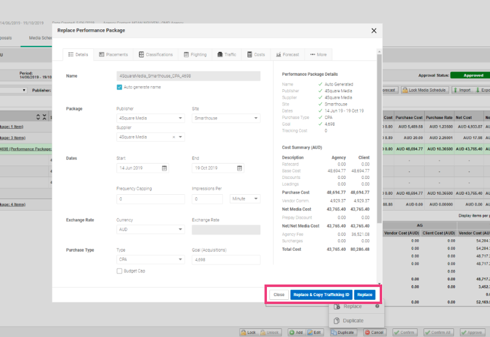Open the Start date calendar picker

click(x=165, y=168)
